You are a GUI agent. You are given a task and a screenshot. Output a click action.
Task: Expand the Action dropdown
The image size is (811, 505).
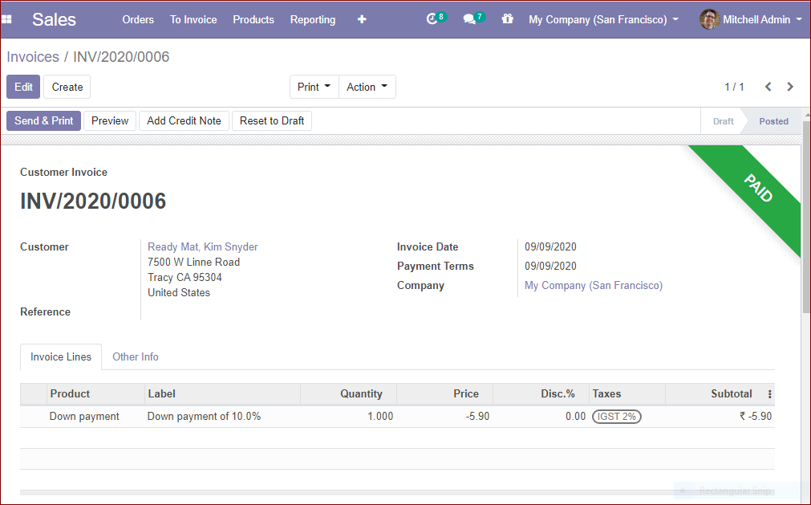pyautogui.click(x=367, y=87)
